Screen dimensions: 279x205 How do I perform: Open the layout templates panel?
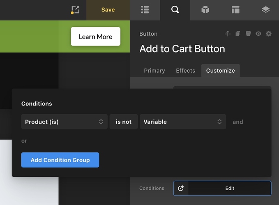click(235, 10)
